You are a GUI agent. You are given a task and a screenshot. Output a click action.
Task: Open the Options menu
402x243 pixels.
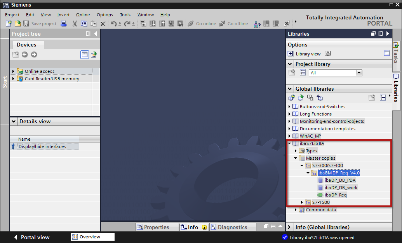pos(105,15)
